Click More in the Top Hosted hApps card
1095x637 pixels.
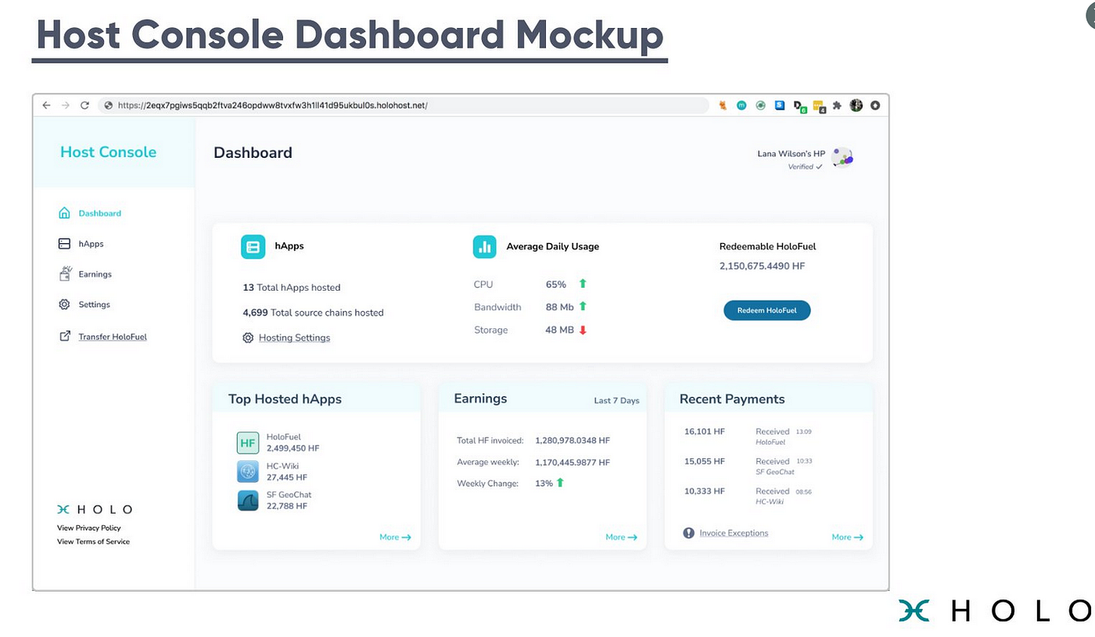[395, 537]
